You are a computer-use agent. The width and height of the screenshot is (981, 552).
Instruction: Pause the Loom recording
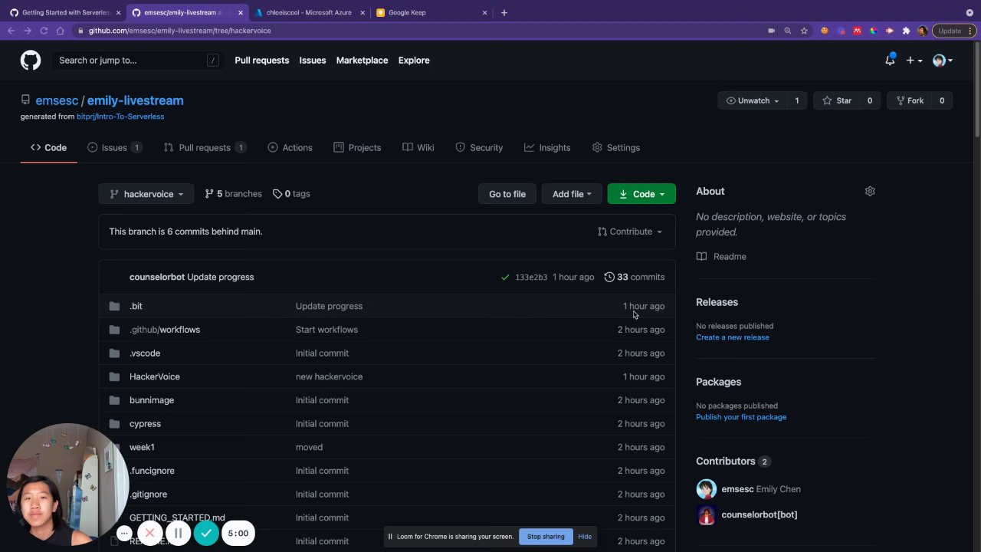click(x=178, y=534)
